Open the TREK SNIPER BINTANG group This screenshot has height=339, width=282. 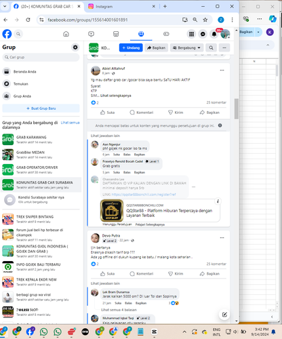click(x=41, y=219)
